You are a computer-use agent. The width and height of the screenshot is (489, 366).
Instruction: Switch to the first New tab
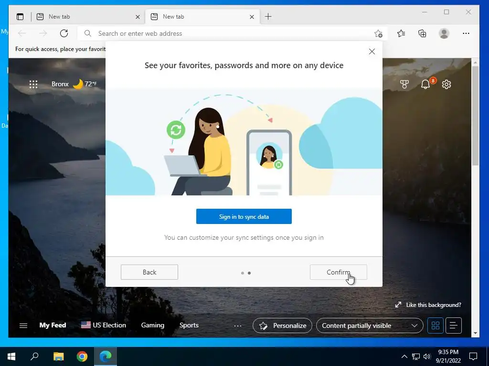pyautogui.click(x=88, y=17)
